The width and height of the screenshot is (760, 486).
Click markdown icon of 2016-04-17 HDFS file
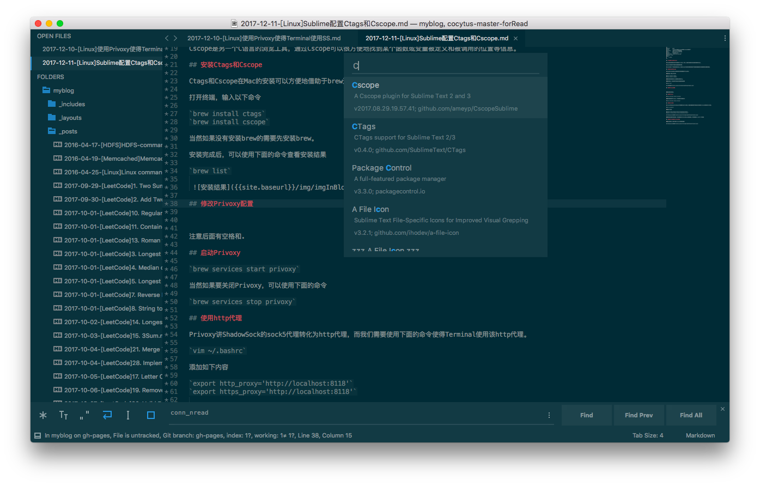click(58, 145)
